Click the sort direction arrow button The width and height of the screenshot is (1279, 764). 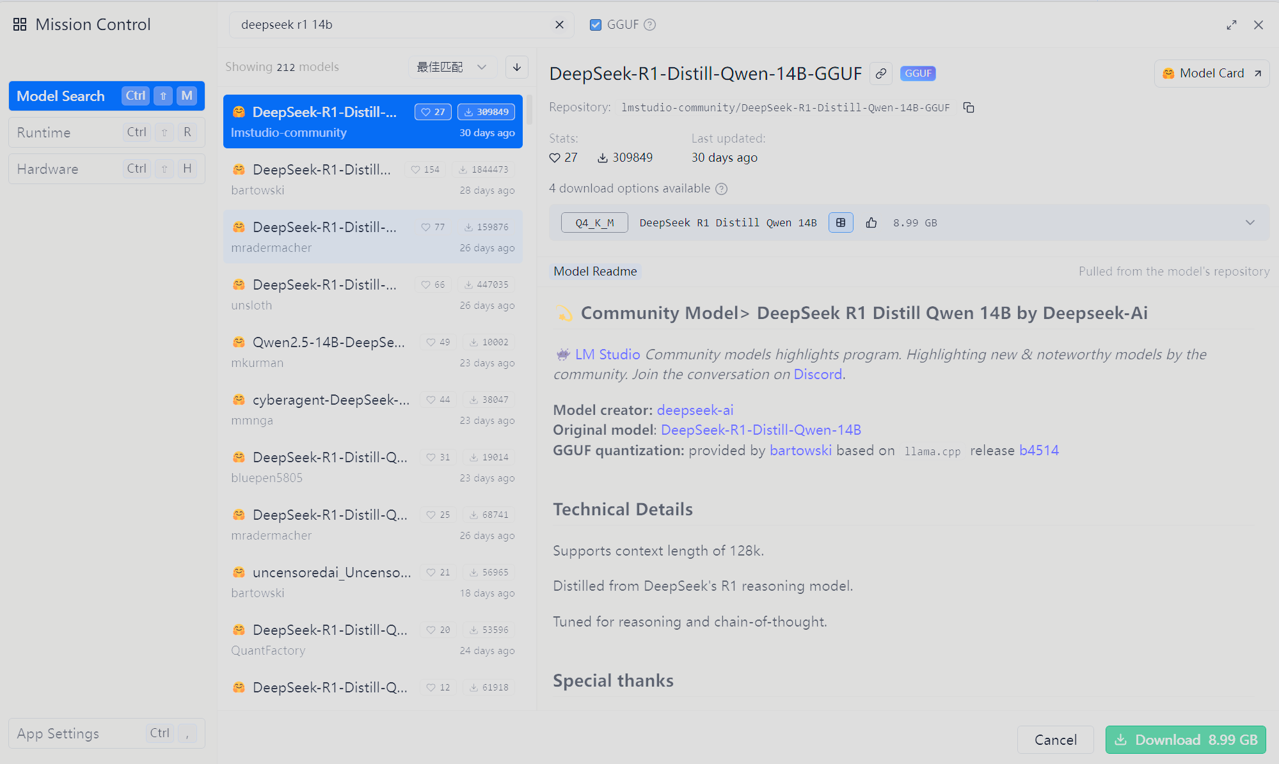(517, 67)
